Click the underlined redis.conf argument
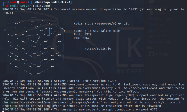Image resolution: width=187 pixels, height=112 pixels. point(42,6)
